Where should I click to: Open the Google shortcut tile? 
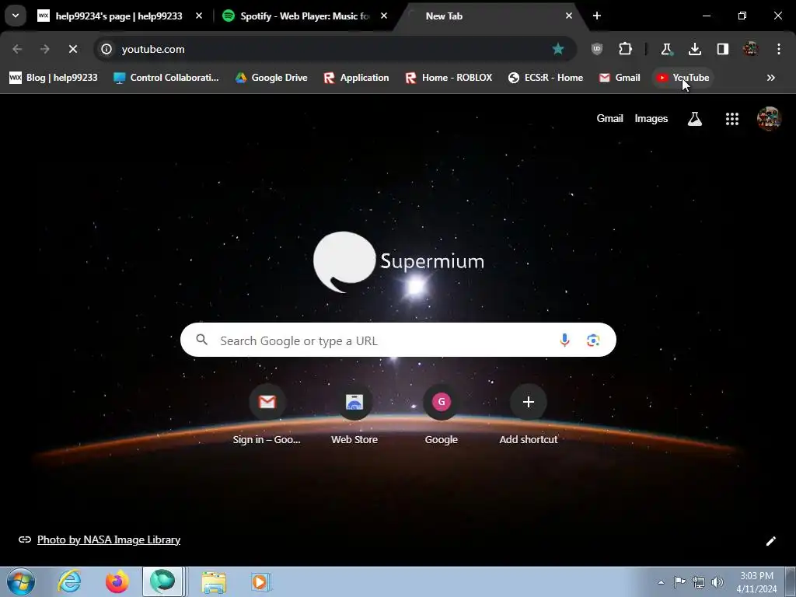(x=442, y=415)
